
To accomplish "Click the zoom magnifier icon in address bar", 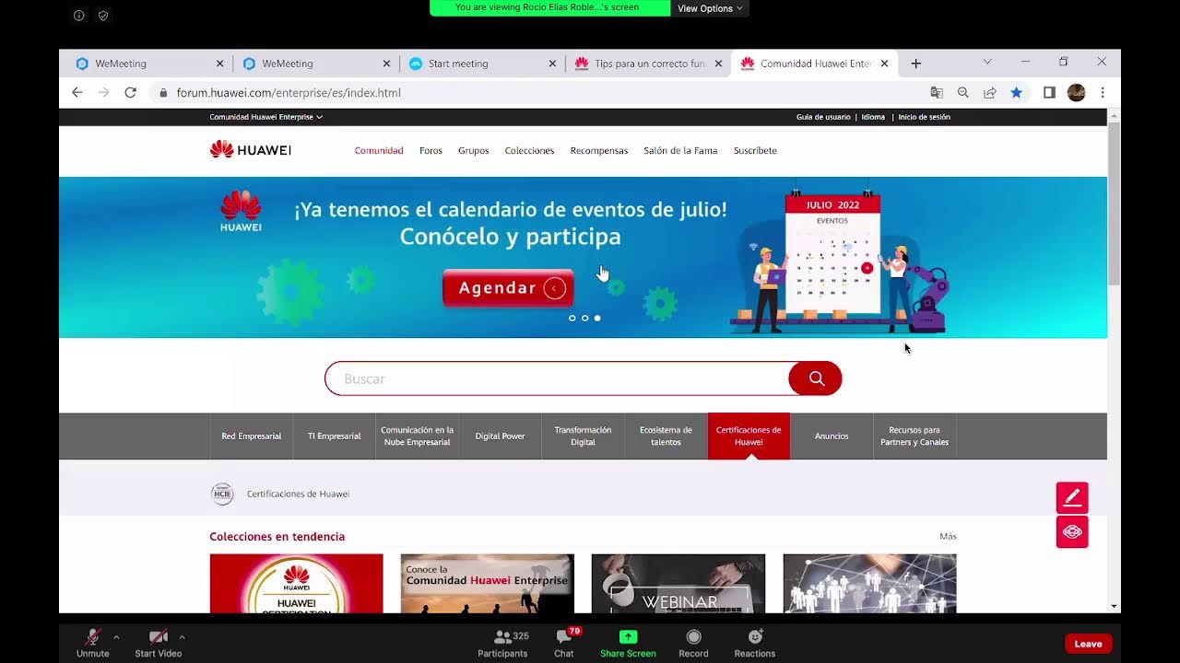I will [x=963, y=92].
